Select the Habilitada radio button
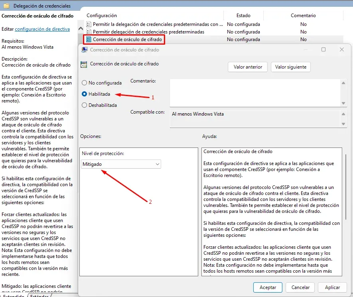Screen dimensions: 353x297 [84, 94]
